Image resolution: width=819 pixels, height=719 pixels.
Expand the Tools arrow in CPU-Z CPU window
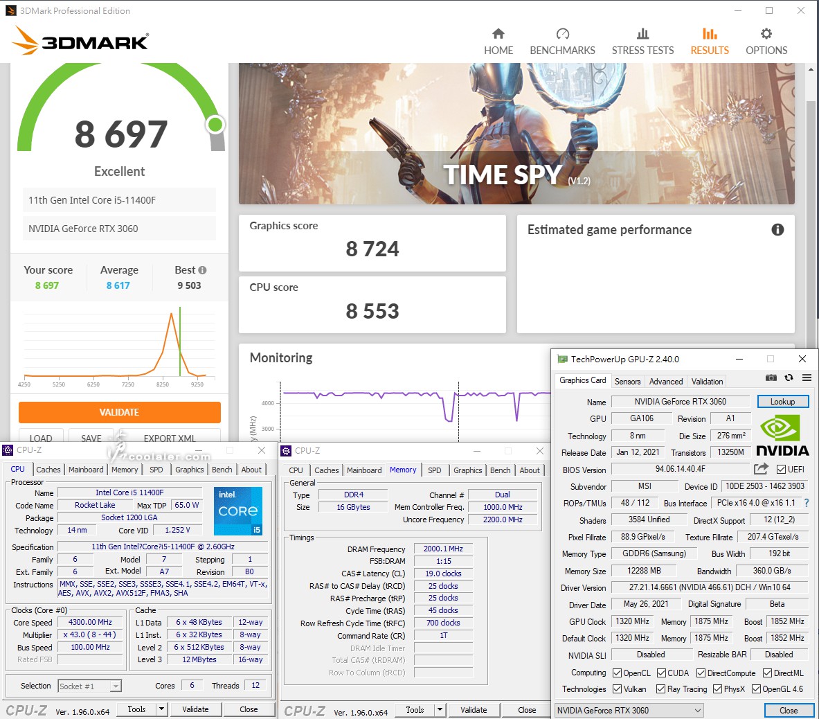162,709
